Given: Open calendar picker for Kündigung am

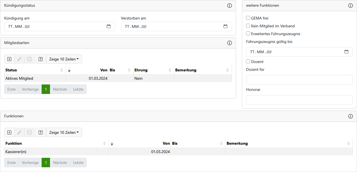Looking at the screenshot, I should pyautogui.click(x=109, y=26).
